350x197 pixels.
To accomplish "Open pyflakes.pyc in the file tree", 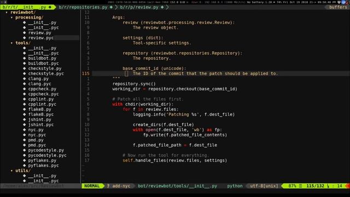I will click(x=44, y=165).
